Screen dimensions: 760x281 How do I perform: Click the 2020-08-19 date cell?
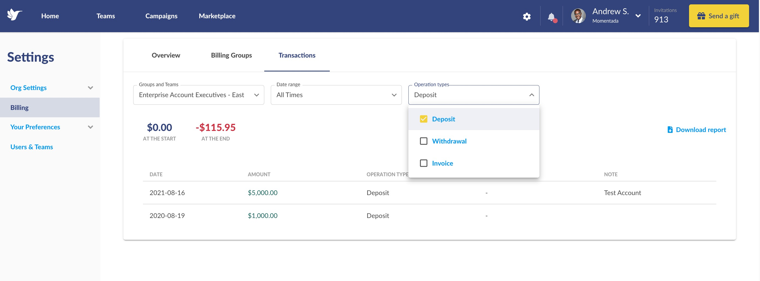(x=167, y=216)
